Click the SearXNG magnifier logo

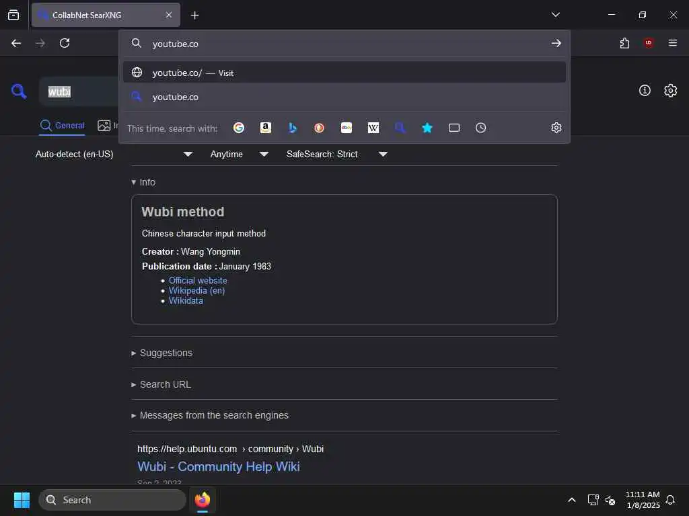point(19,91)
